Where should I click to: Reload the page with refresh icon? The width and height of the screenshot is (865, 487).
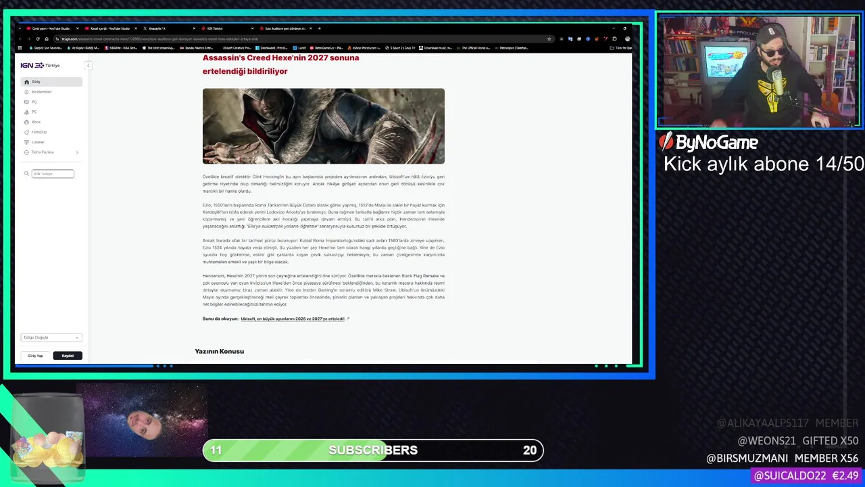point(38,39)
